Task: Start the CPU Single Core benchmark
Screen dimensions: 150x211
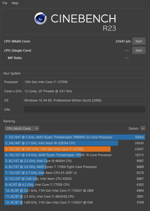Action: click(139, 50)
